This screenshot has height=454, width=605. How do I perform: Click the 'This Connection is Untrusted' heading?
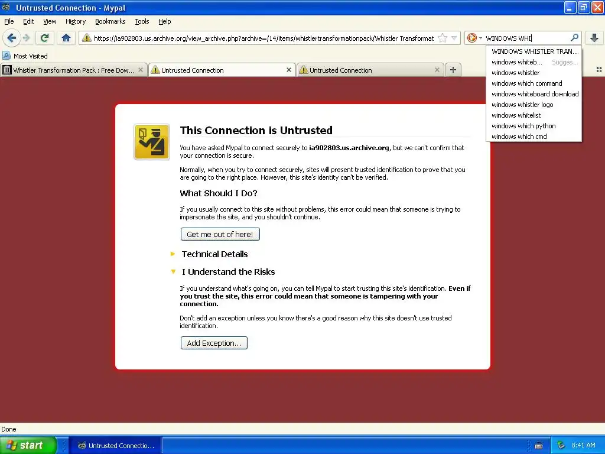(256, 130)
